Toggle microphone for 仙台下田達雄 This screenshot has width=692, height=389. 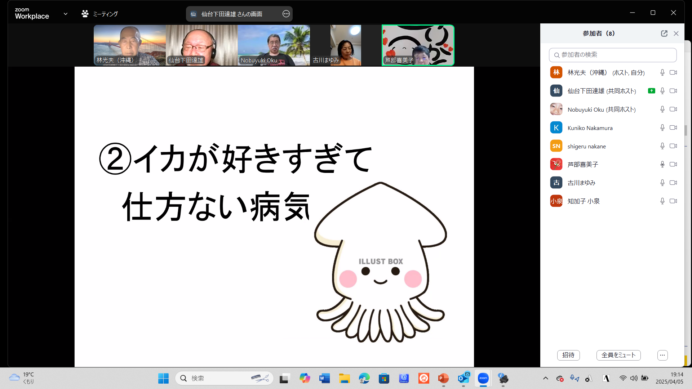[662, 91]
